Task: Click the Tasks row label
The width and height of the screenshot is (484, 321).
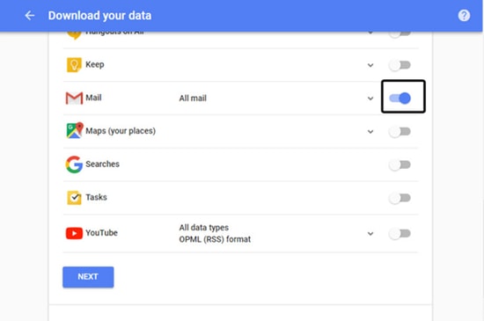Action: 96,197
